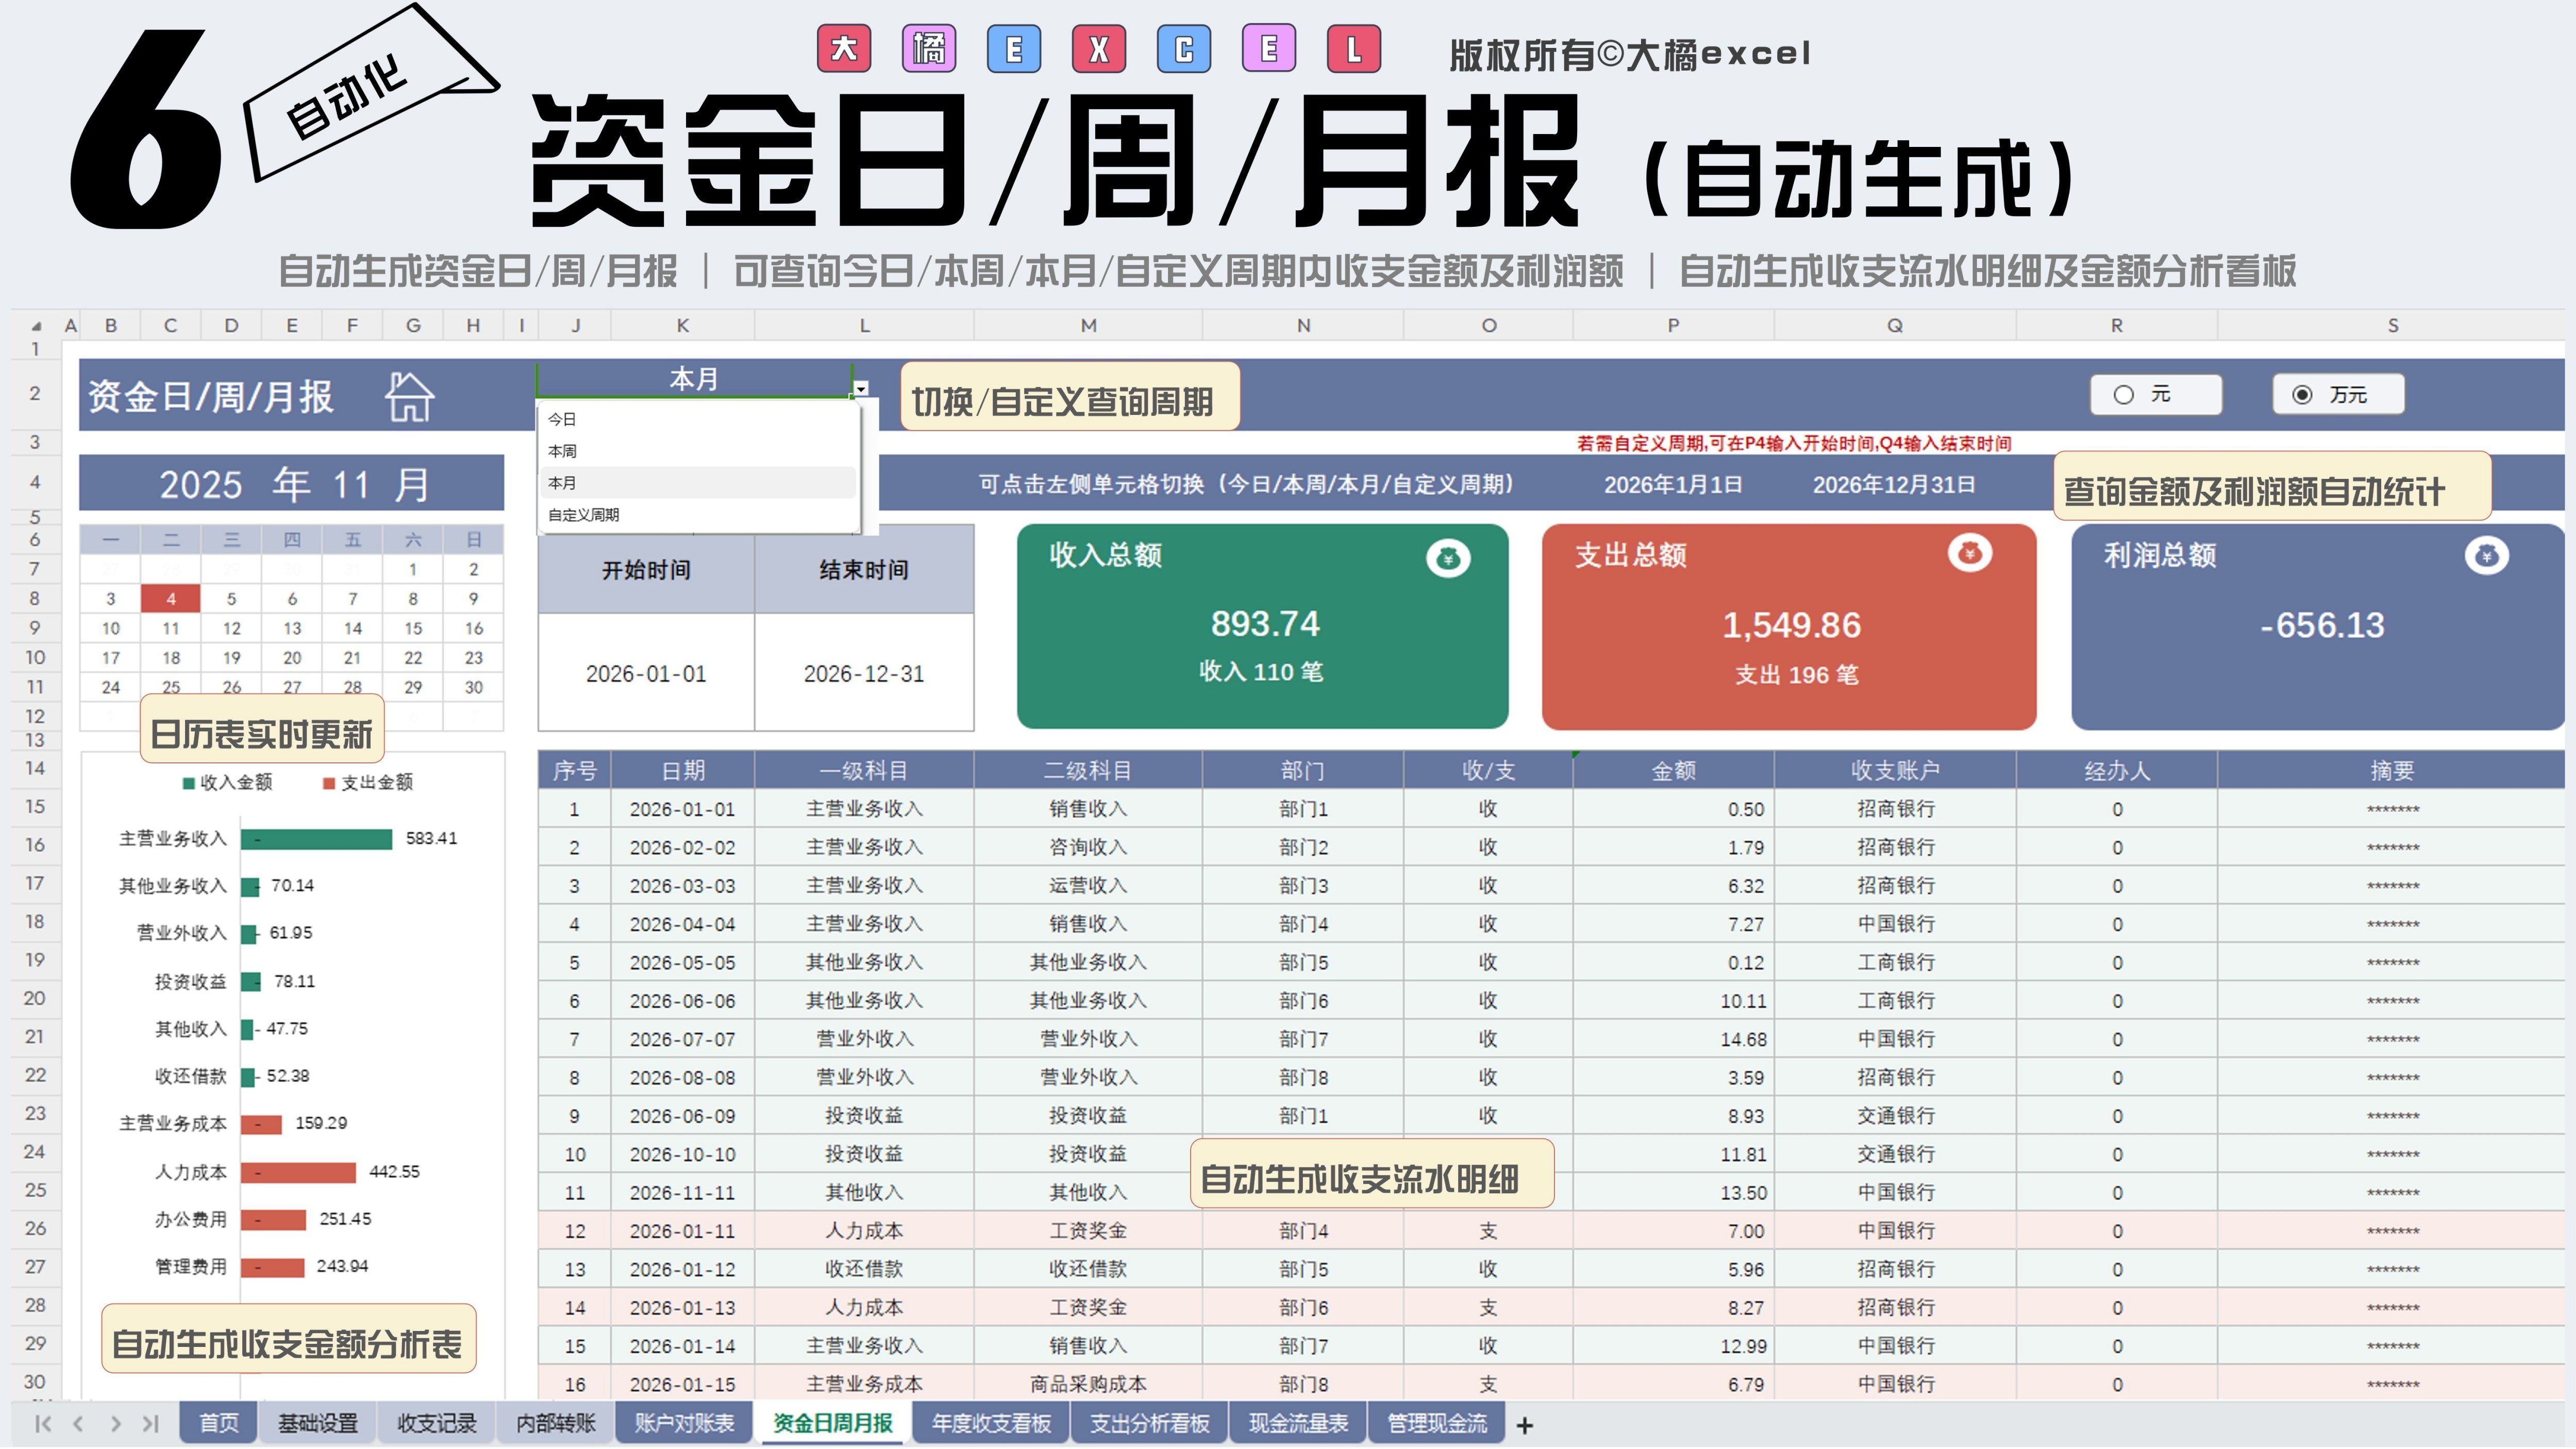The height and width of the screenshot is (1449, 2576).
Task: Click the red highlighted calendar day 4
Action: [x=171, y=599]
